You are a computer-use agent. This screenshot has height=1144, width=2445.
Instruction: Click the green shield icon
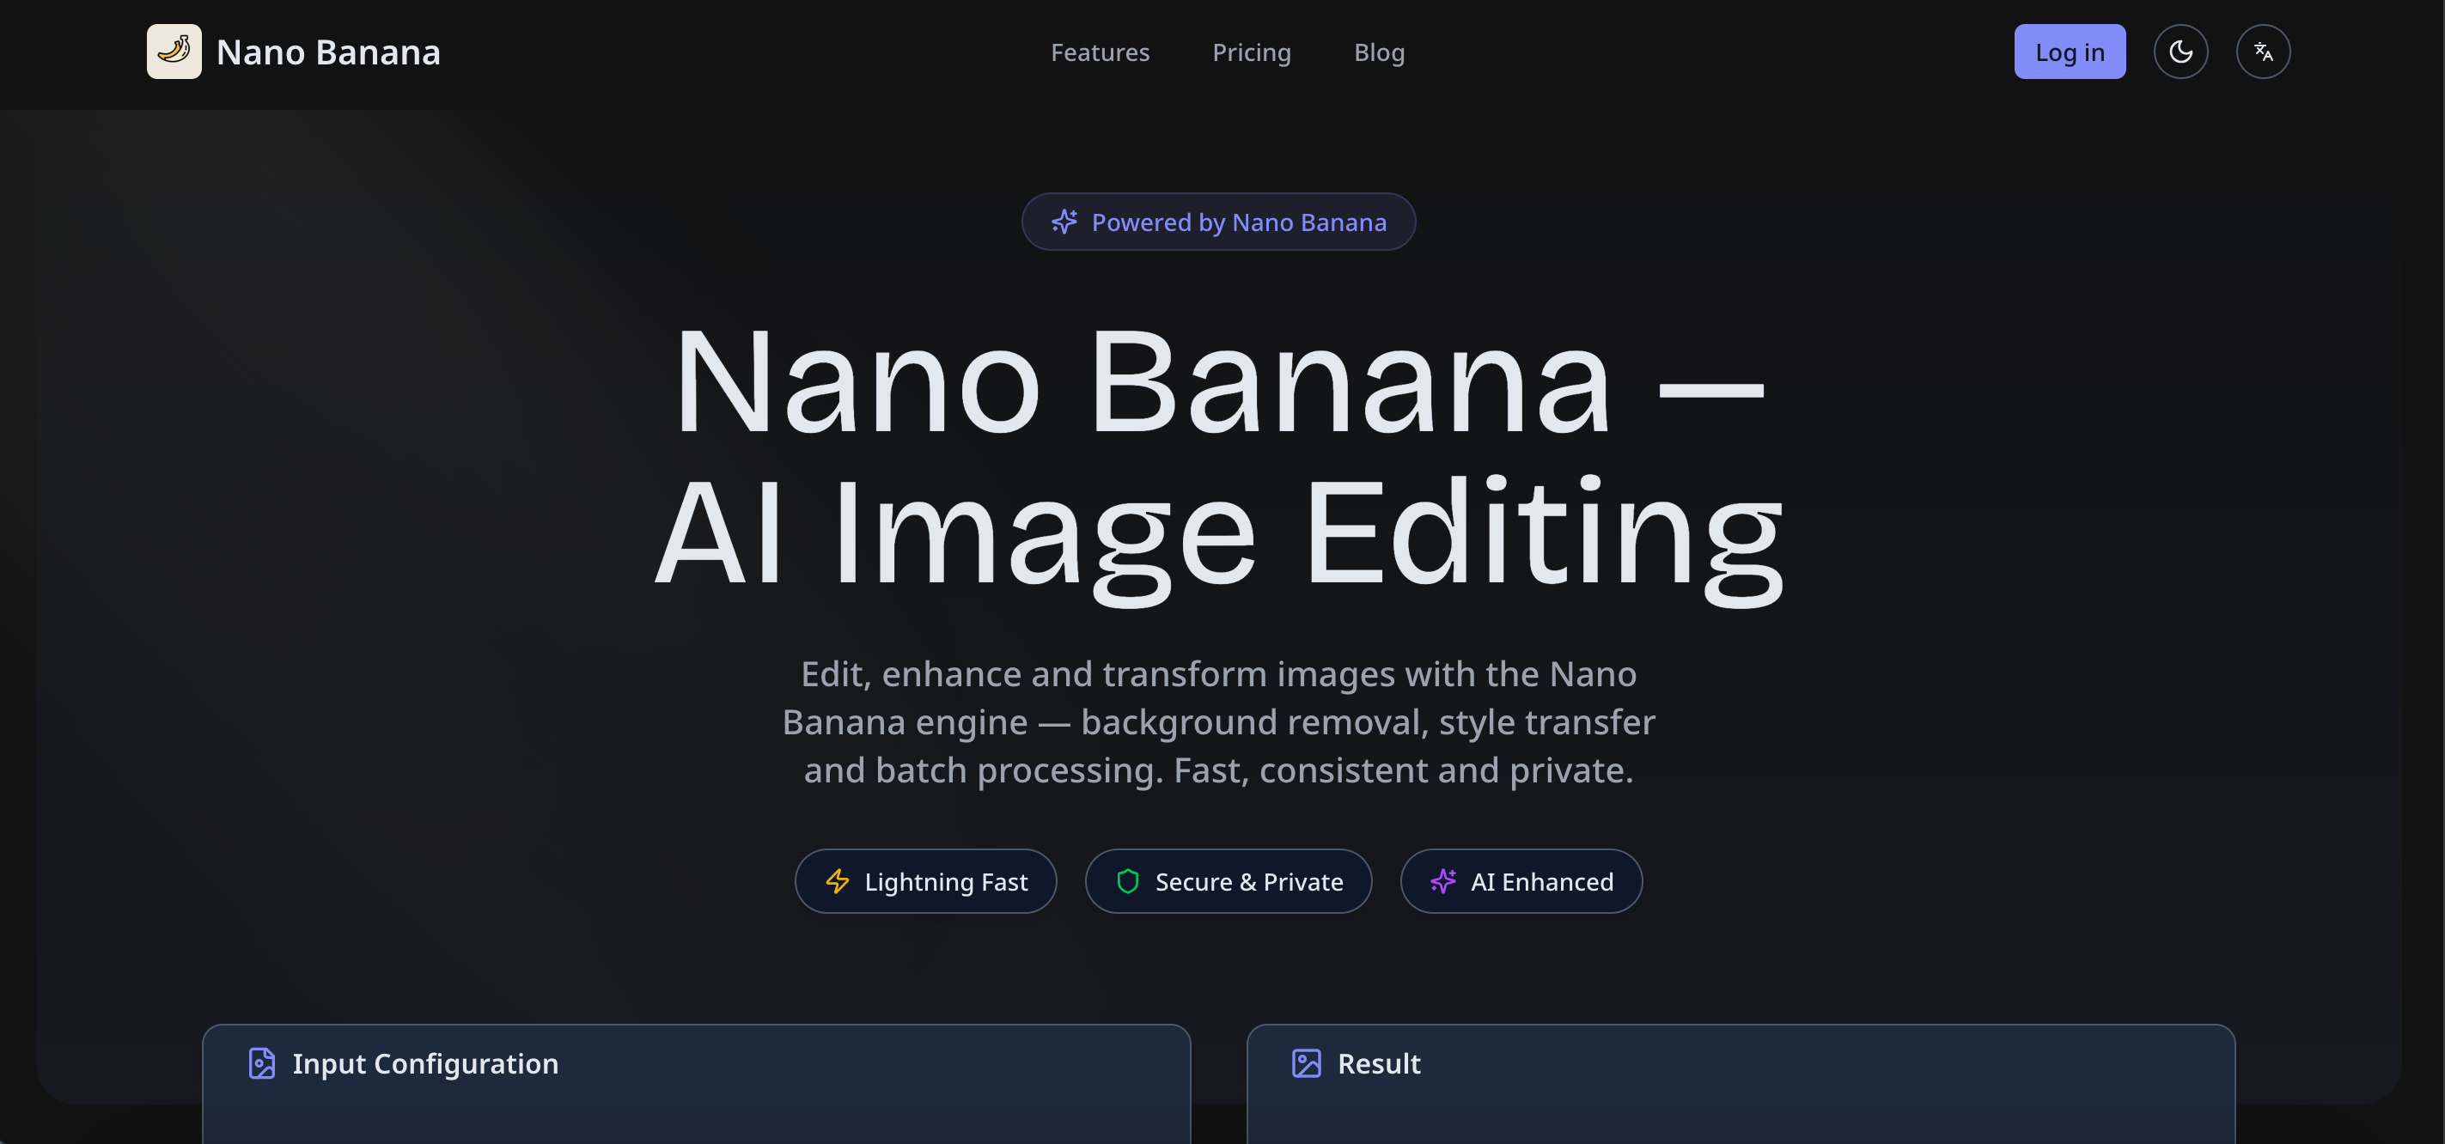point(1128,881)
